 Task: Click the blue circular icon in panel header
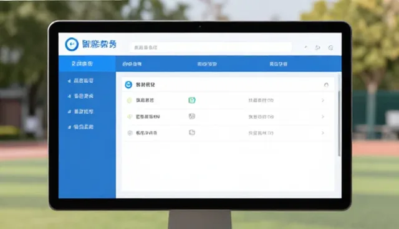tap(128, 85)
